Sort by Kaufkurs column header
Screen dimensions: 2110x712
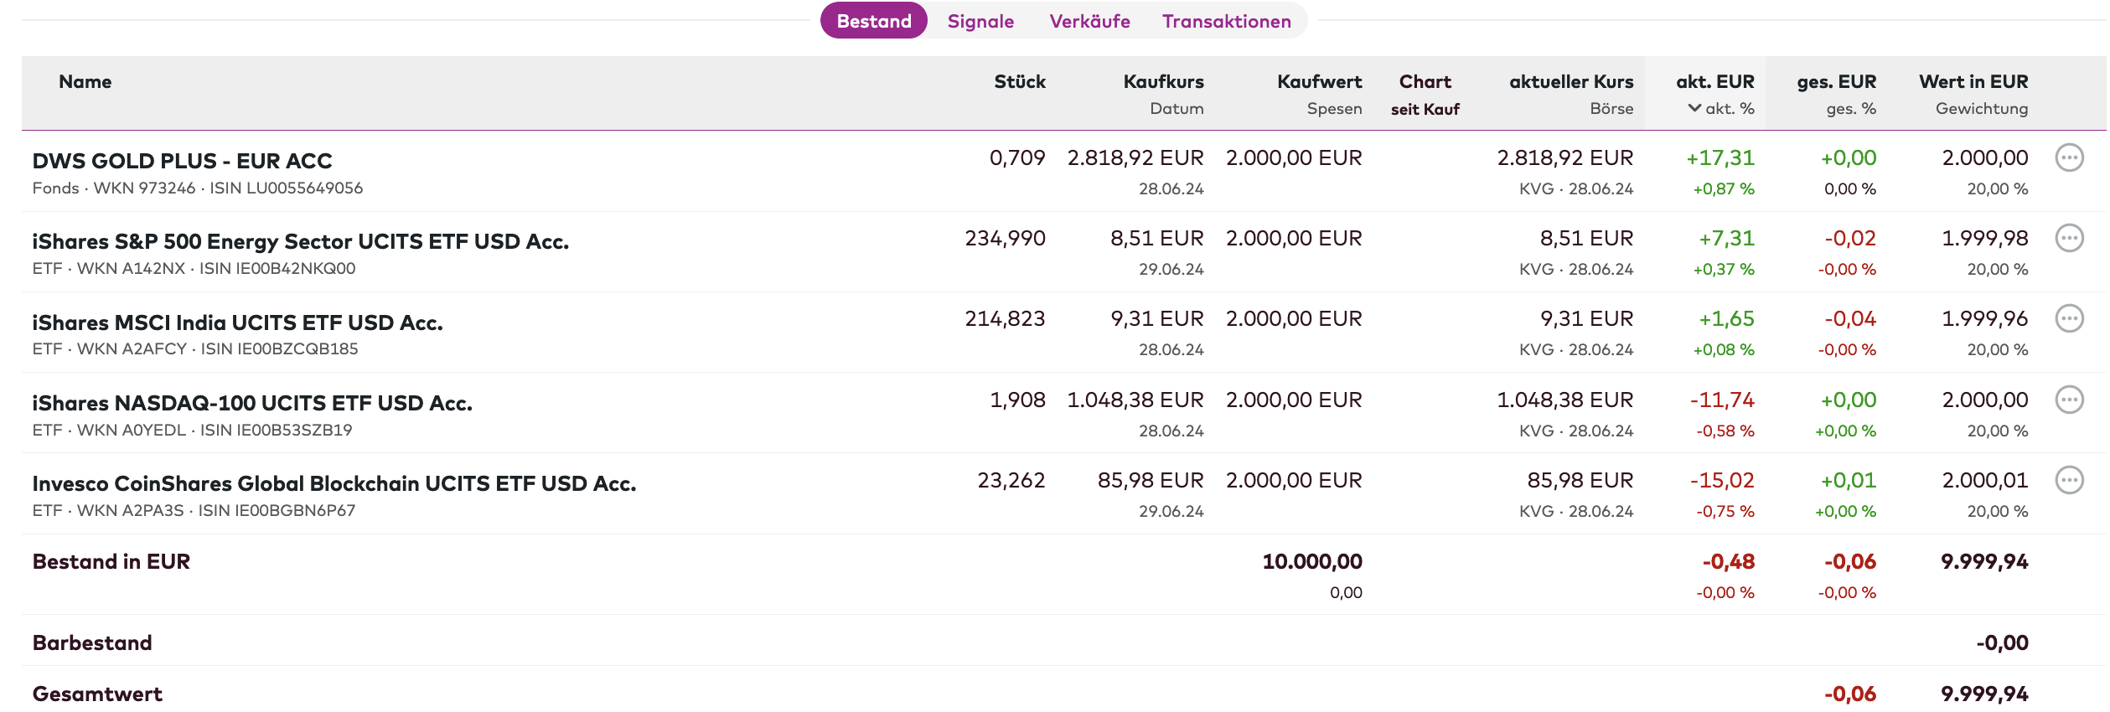(1163, 82)
